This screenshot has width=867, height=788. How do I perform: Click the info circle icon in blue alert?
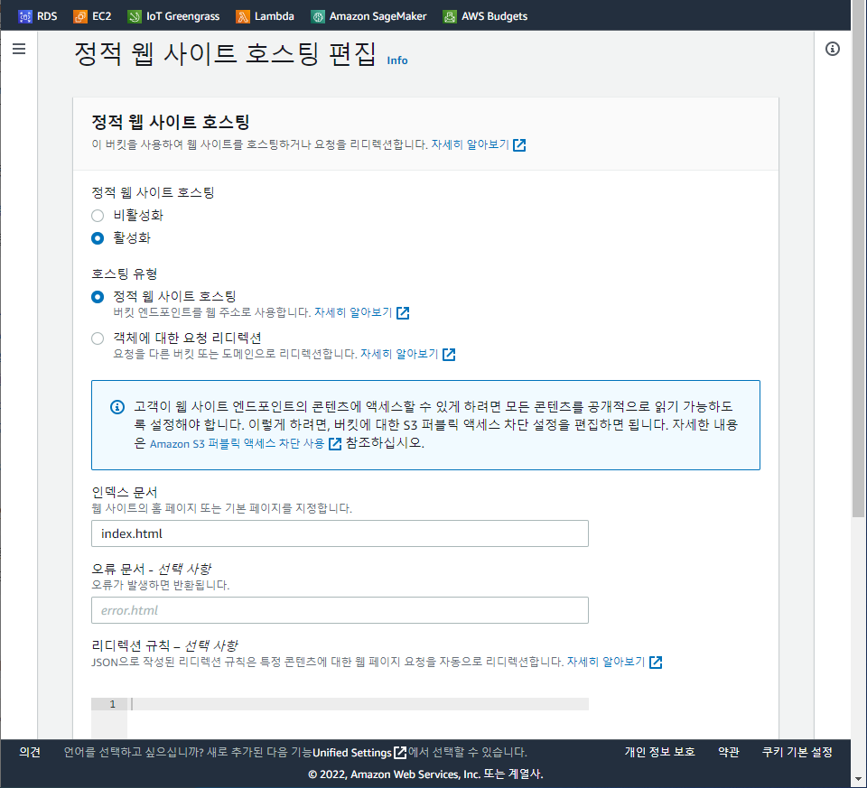117,407
